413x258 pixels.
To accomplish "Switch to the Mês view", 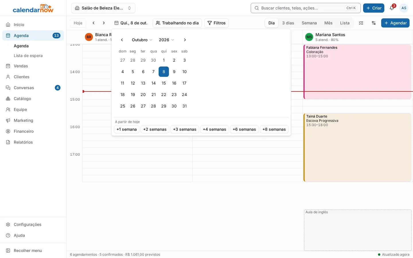I will tap(328, 23).
